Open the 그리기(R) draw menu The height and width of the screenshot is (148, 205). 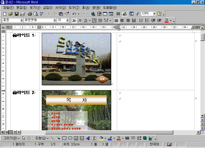11,138
